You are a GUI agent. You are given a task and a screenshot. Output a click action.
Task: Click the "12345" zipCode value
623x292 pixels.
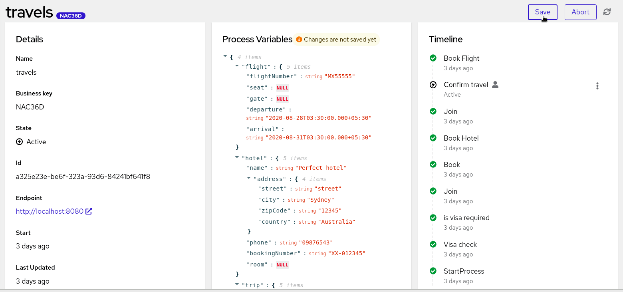[x=330, y=211]
